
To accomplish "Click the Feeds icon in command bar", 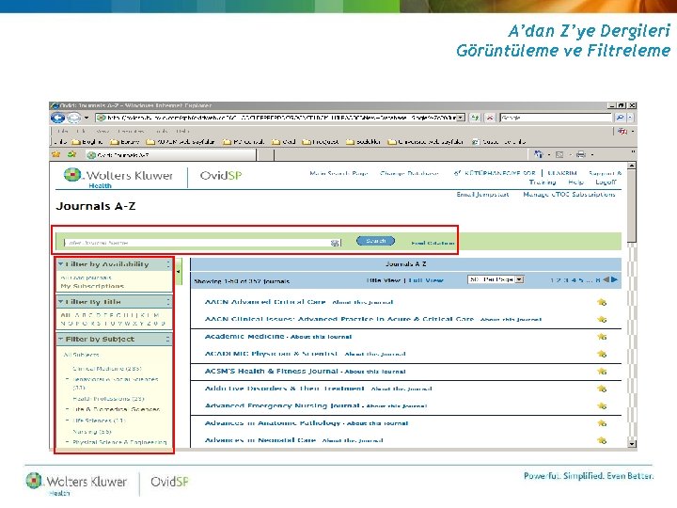I will [559, 154].
